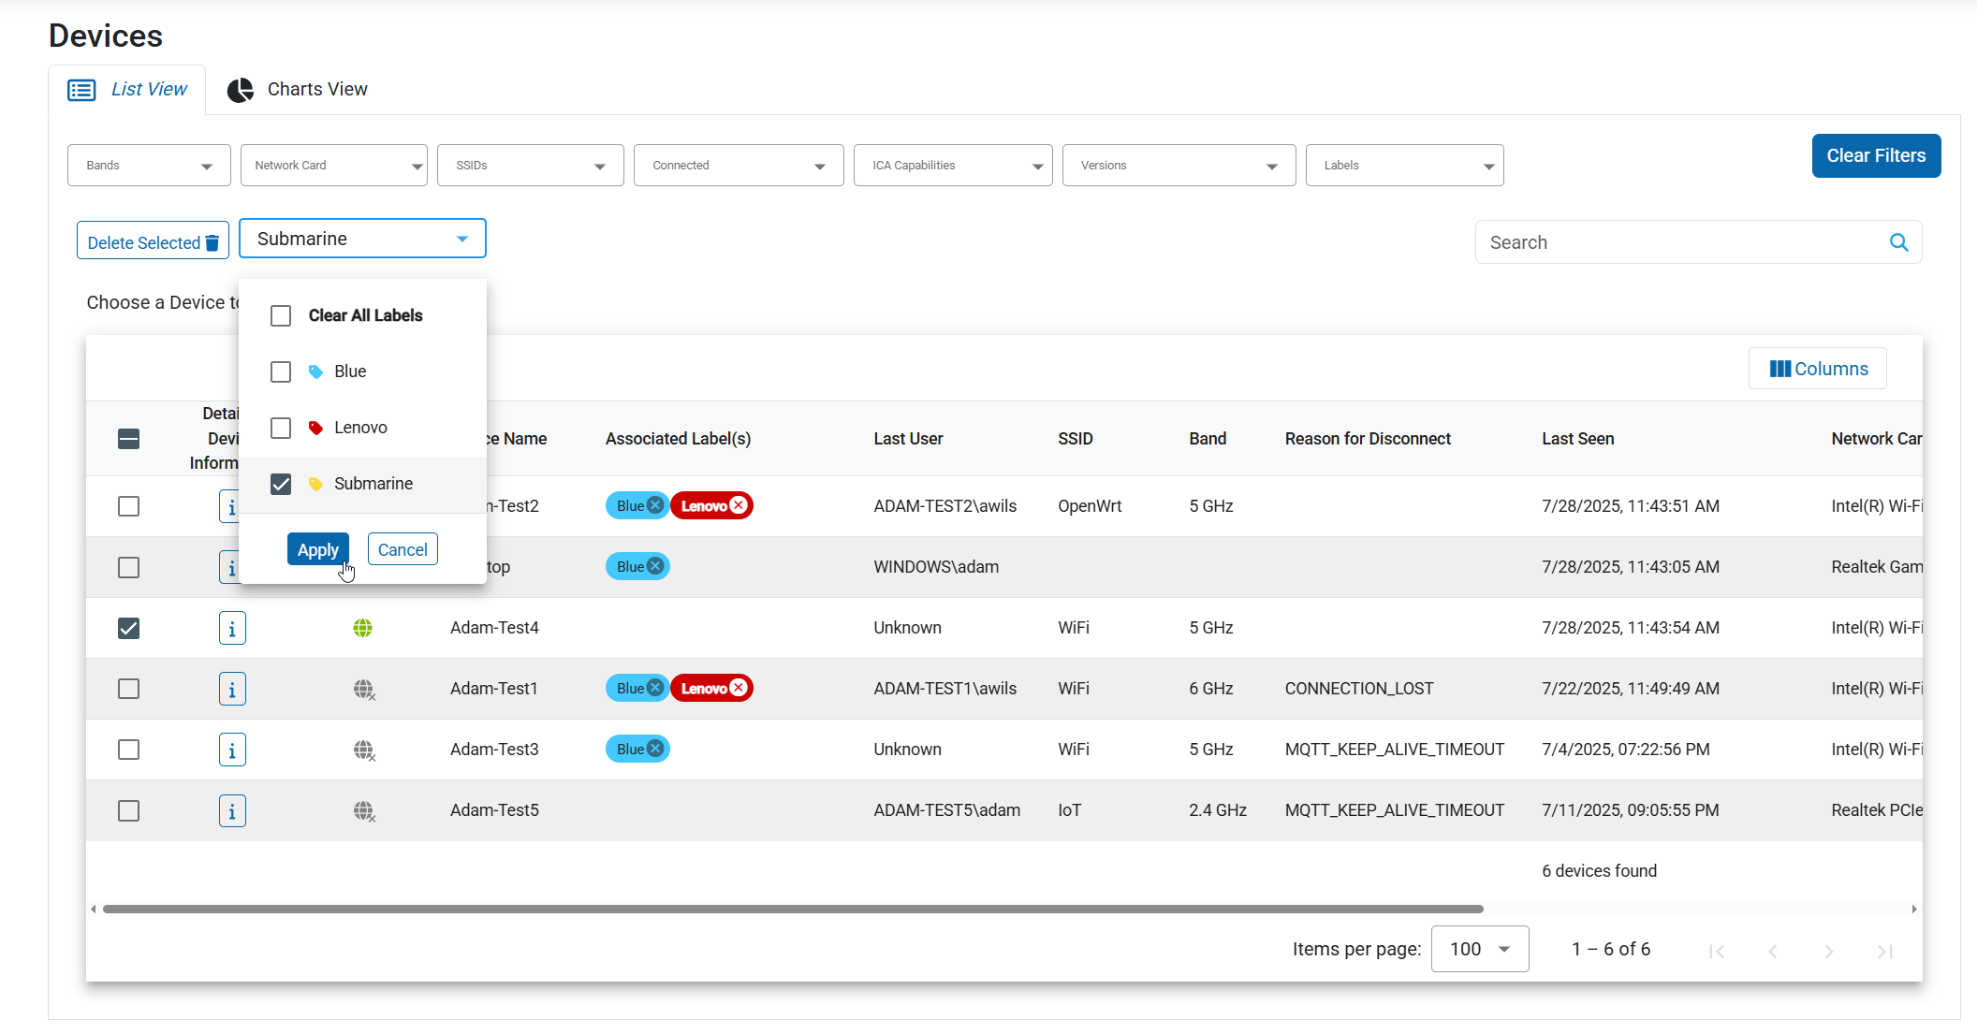Click the horizontal table scrollbar
This screenshot has width=1977, height=1034.
[793, 909]
